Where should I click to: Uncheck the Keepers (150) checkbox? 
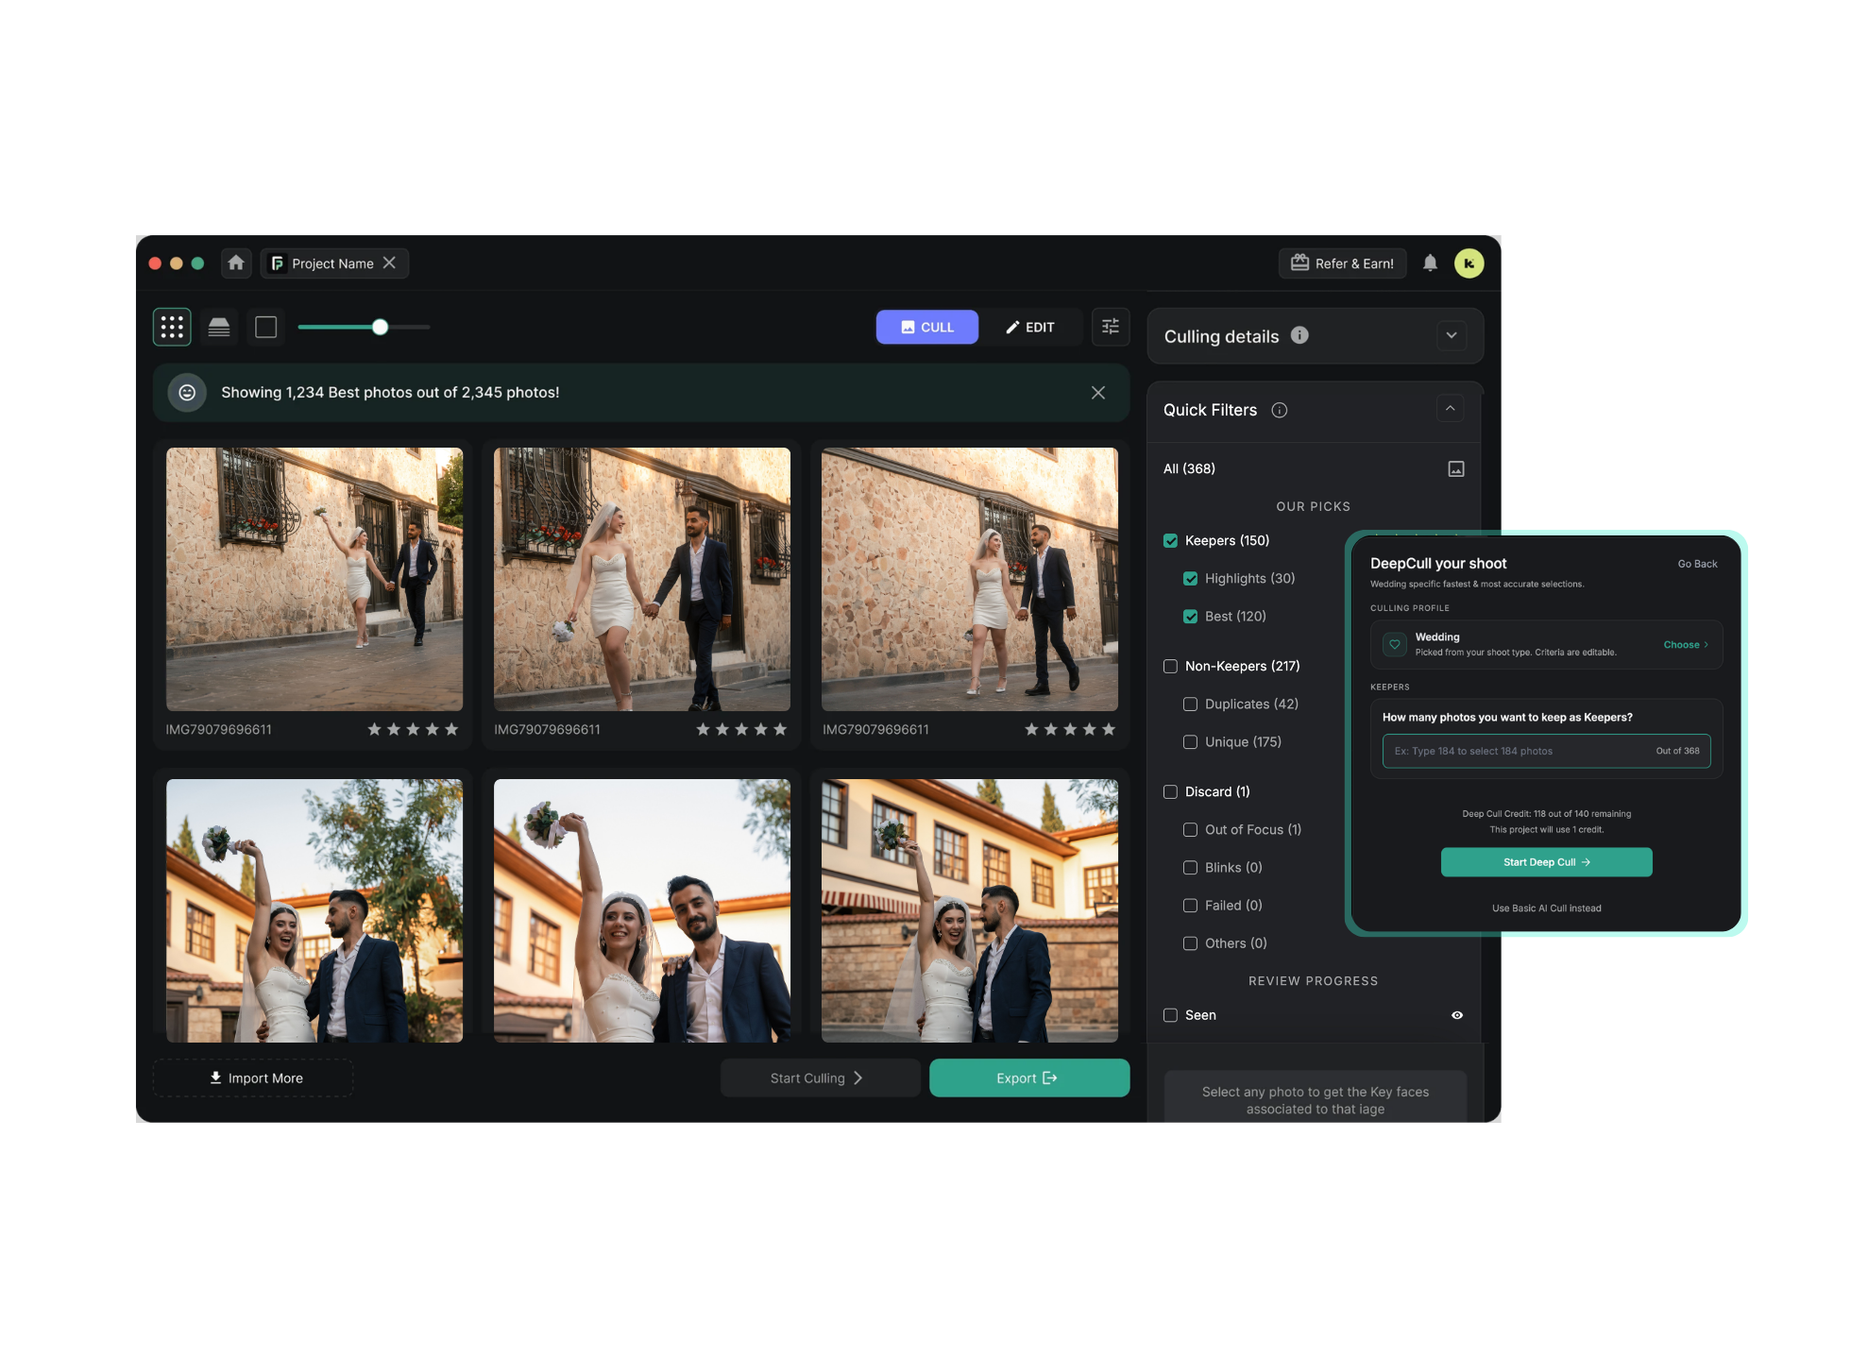[1170, 540]
